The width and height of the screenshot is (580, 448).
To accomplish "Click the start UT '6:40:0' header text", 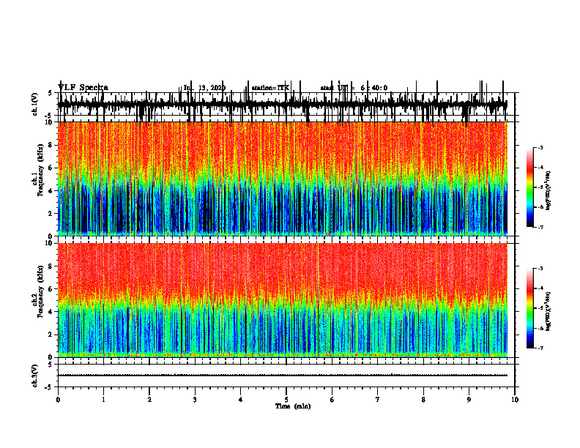I will pyautogui.click(x=374, y=88).
